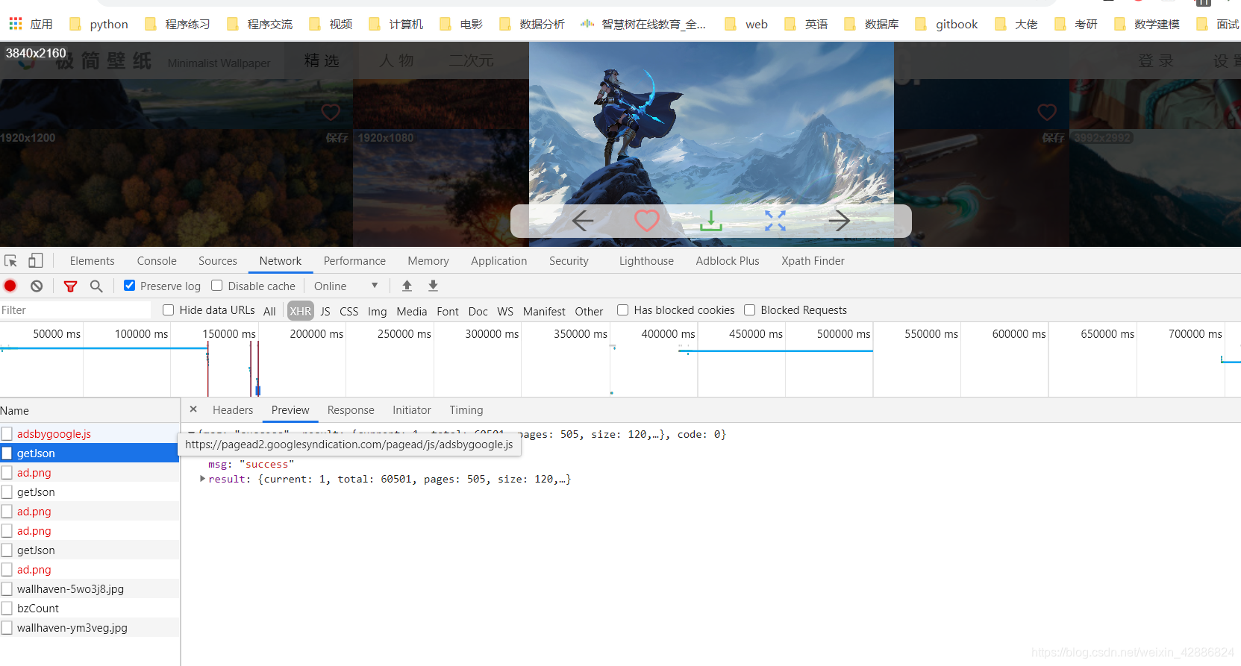Image resolution: width=1241 pixels, height=666 pixels.
Task: Click the heart favorite icon in viewer toolbar
Action: click(x=647, y=221)
